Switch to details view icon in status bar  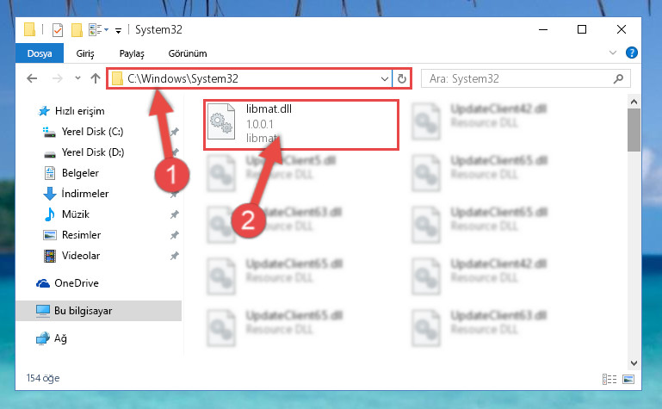tap(609, 379)
